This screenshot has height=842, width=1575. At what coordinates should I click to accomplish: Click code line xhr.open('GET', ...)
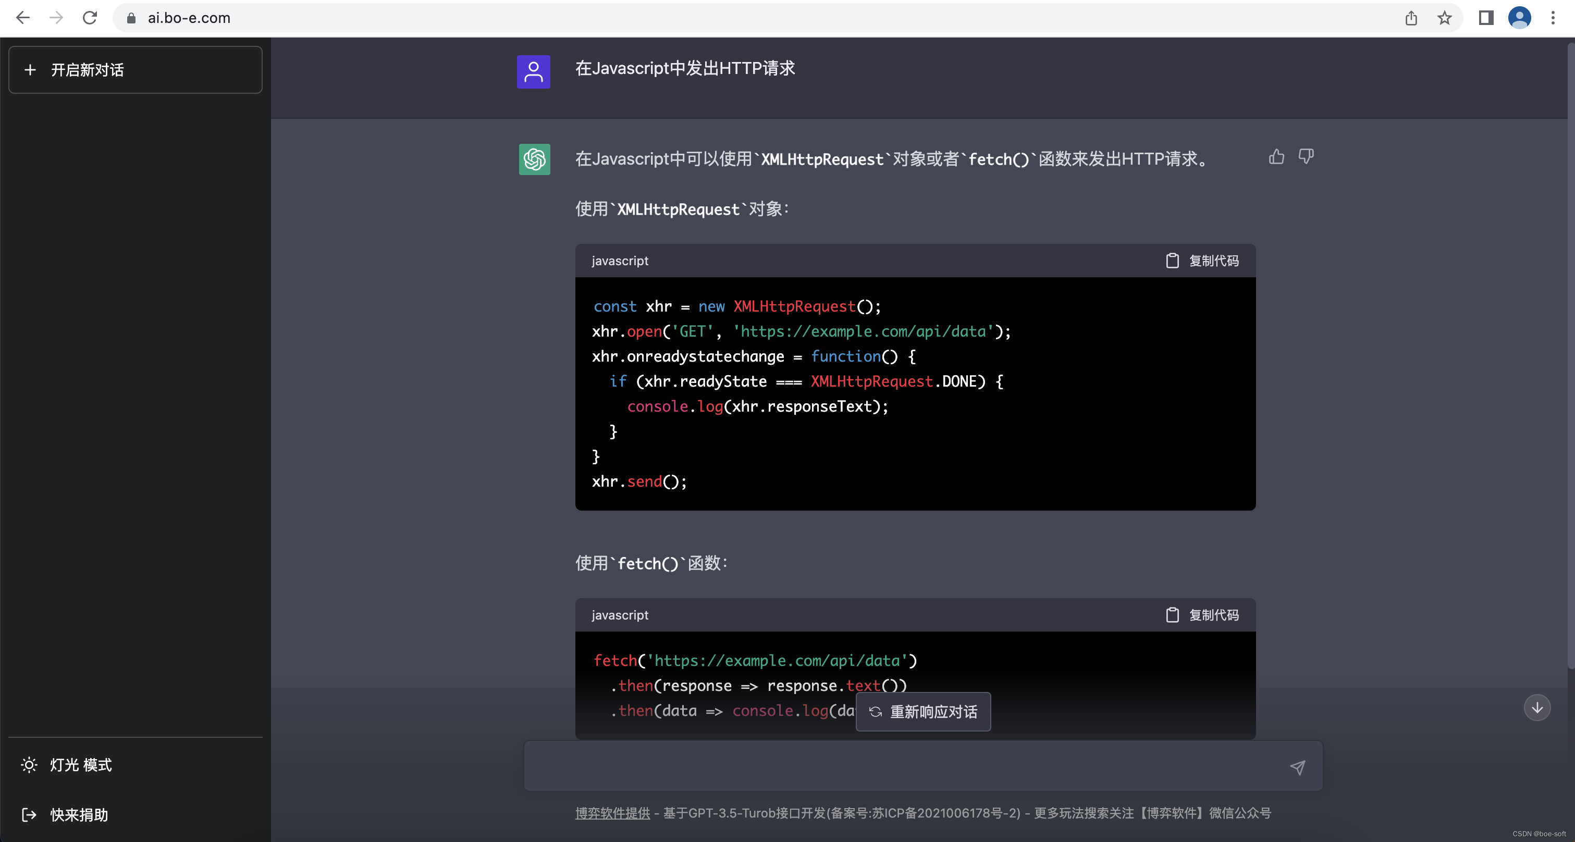801,331
